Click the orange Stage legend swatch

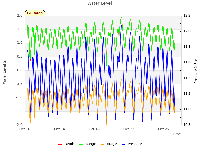102,144
